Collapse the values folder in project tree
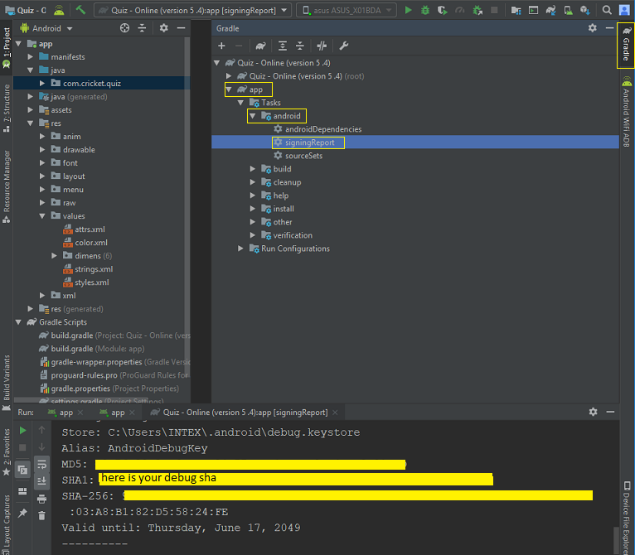Image resolution: width=635 pixels, height=555 pixels. point(41,215)
